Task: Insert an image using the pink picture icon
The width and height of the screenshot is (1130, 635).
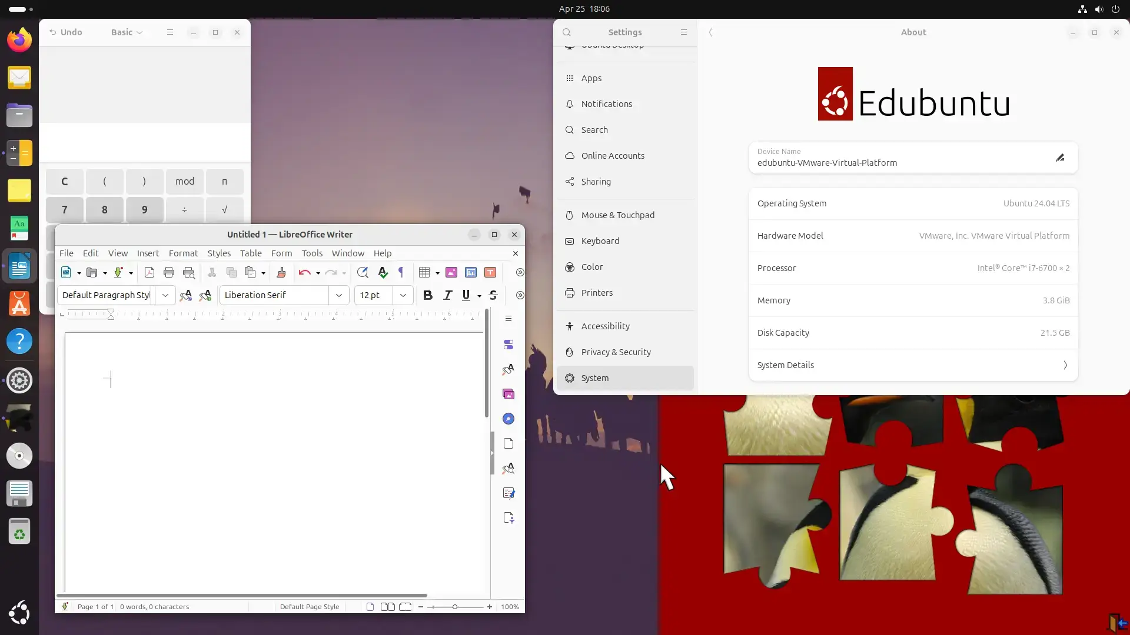Action: coord(451,272)
